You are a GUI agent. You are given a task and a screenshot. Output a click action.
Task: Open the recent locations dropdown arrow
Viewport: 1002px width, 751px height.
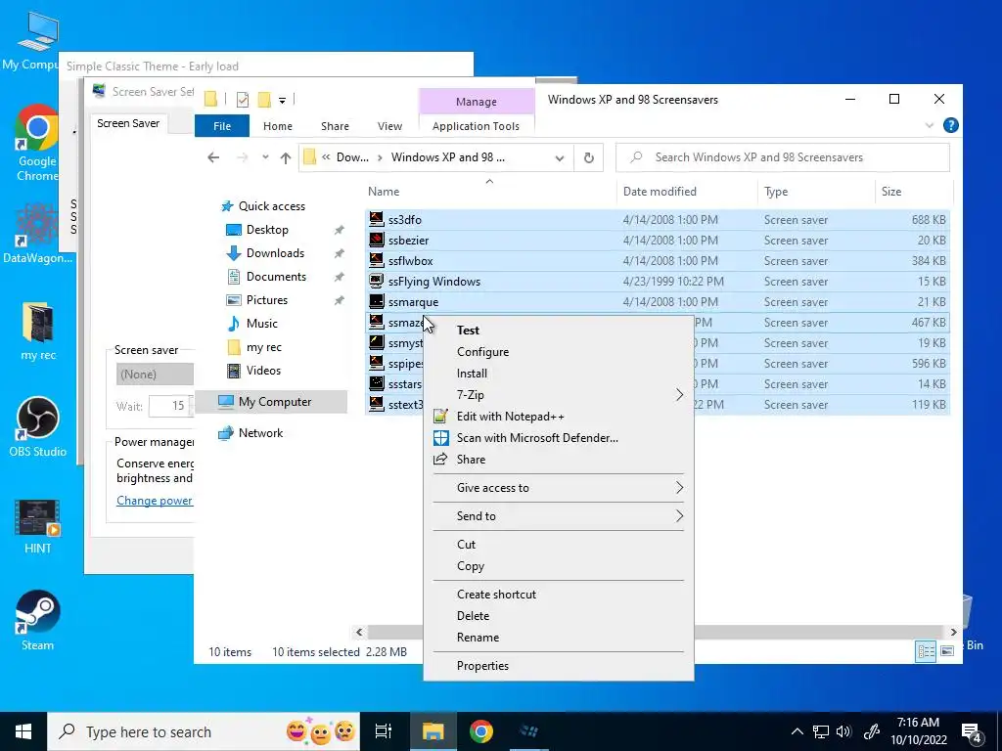(x=264, y=157)
